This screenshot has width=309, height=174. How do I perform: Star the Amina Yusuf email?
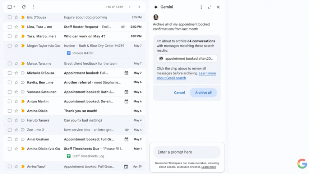pos(16,166)
